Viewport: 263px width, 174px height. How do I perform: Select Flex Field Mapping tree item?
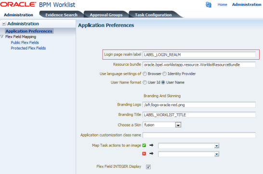coord(21,37)
